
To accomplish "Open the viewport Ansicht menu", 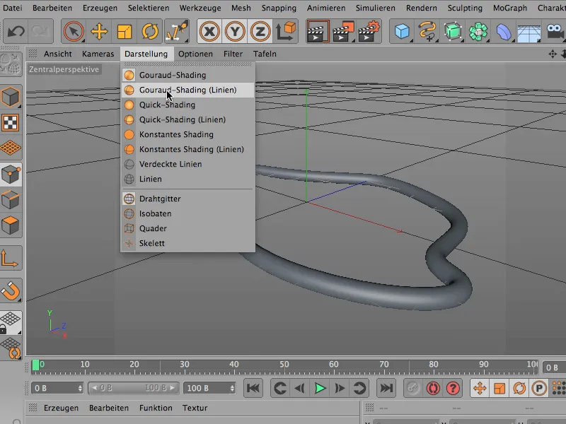I will point(58,54).
